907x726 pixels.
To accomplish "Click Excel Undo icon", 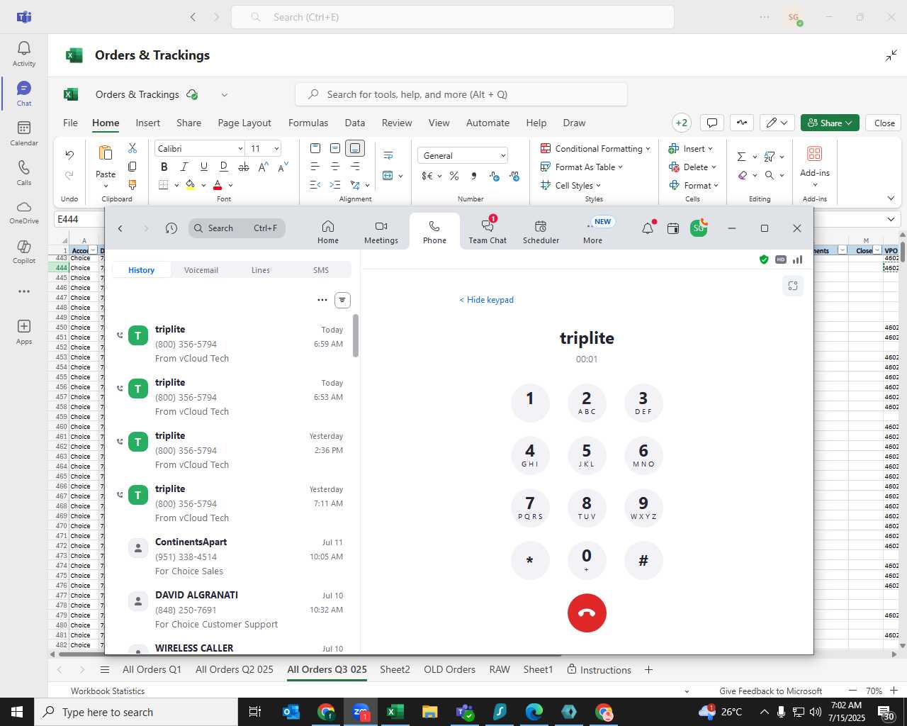I will click(x=69, y=155).
